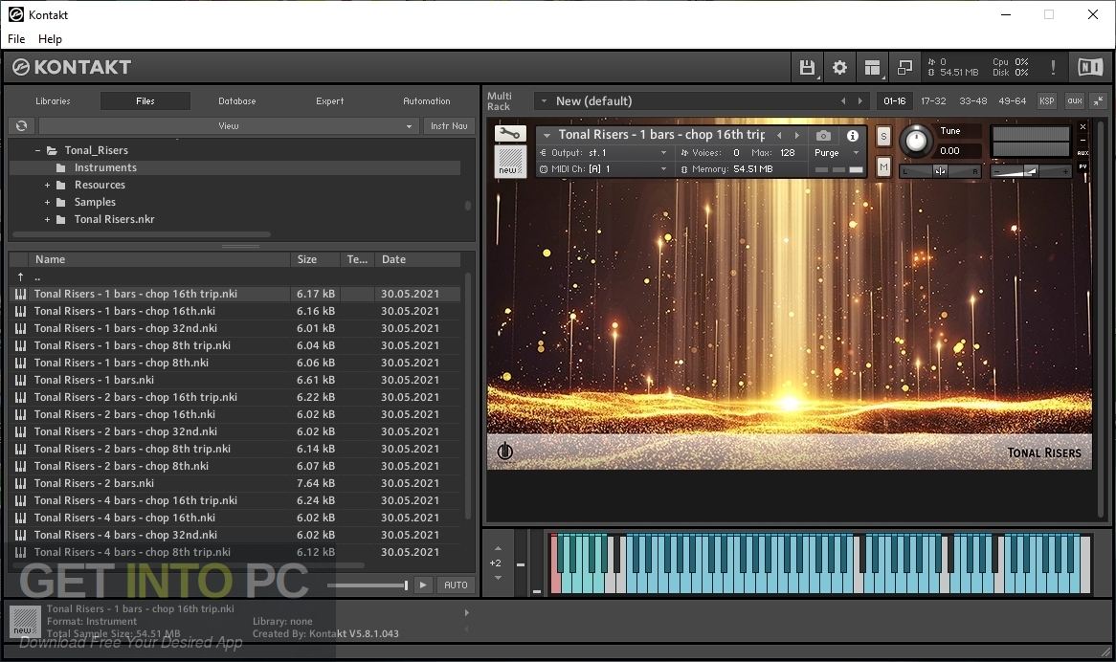Expand the Samples folder
Viewport: 1116px width, 662px height.
(47, 202)
